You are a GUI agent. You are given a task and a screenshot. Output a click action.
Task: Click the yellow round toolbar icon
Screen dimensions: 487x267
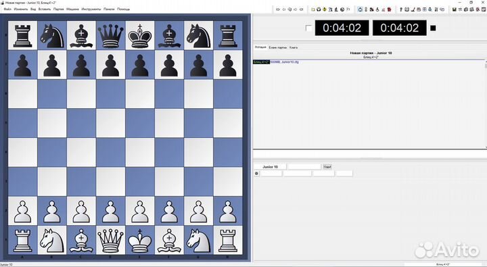[x=325, y=9]
